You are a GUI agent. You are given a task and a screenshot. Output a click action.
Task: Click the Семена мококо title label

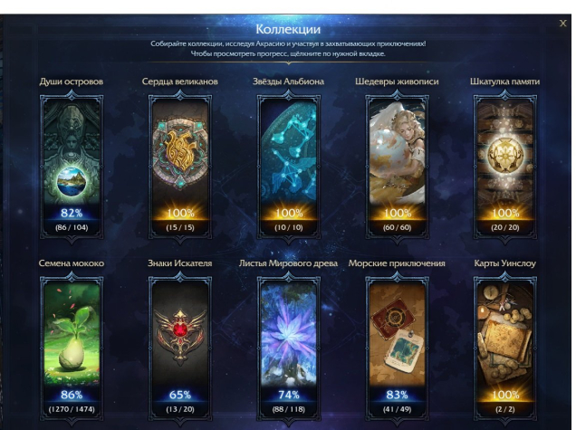(72, 263)
